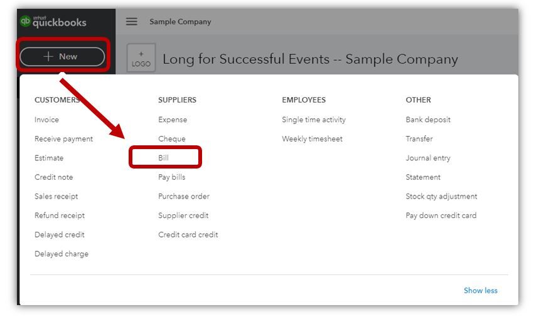Select Delayed charge
Screen dimensions: 534x317
(61, 254)
